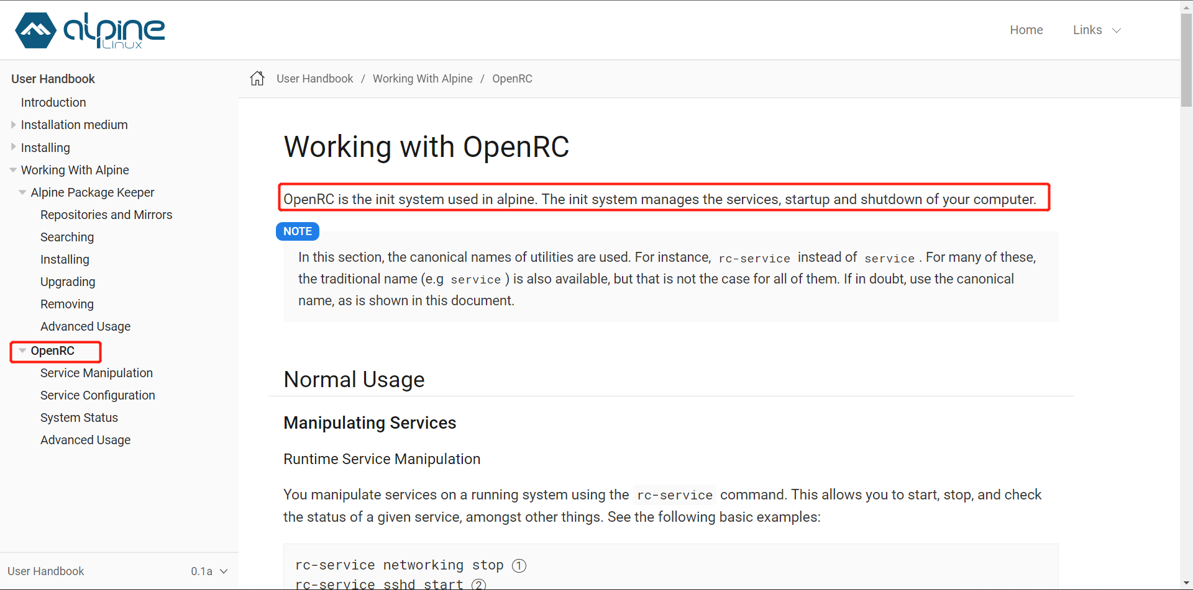
Task: Open the Links dropdown menu
Action: (1097, 30)
